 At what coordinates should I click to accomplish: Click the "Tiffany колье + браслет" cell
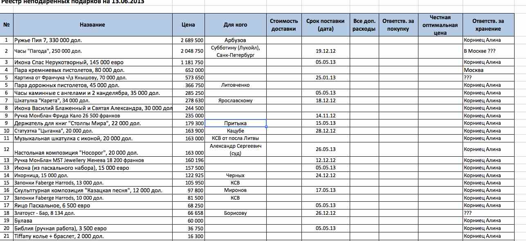point(92,236)
